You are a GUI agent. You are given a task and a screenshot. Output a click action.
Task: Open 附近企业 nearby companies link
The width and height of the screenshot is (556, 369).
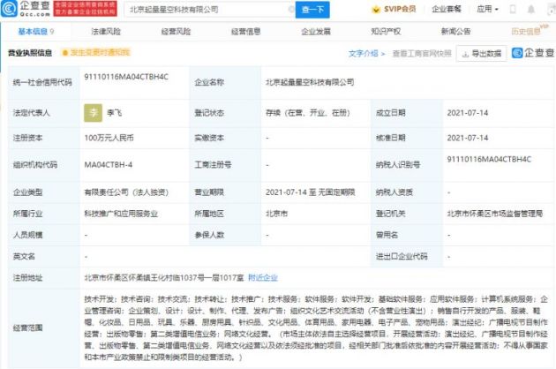[263, 277]
